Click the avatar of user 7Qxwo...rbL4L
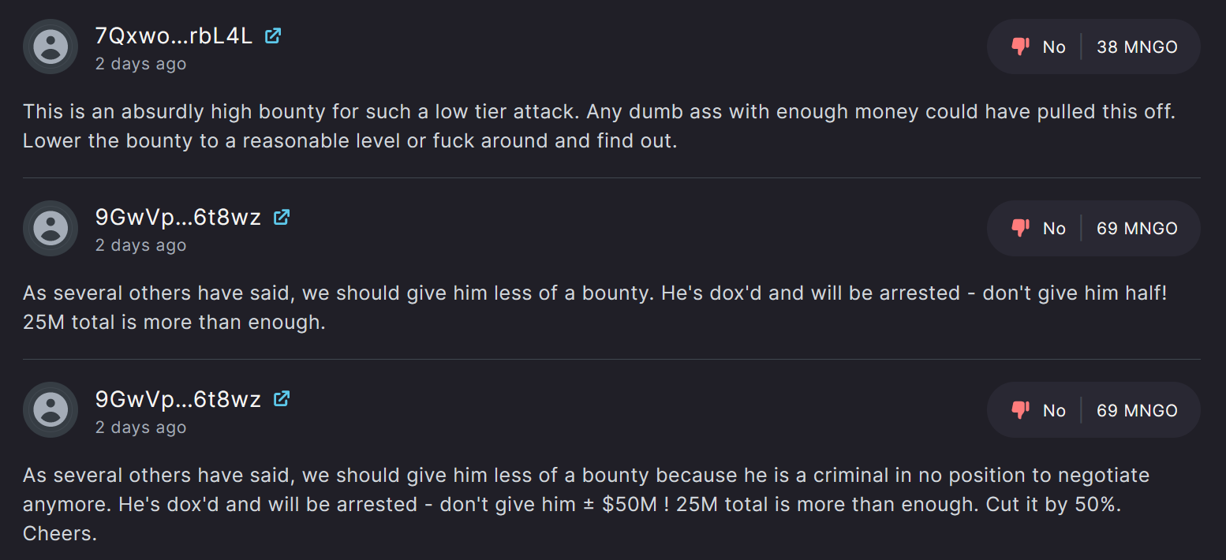The width and height of the screenshot is (1226, 560). (x=50, y=47)
